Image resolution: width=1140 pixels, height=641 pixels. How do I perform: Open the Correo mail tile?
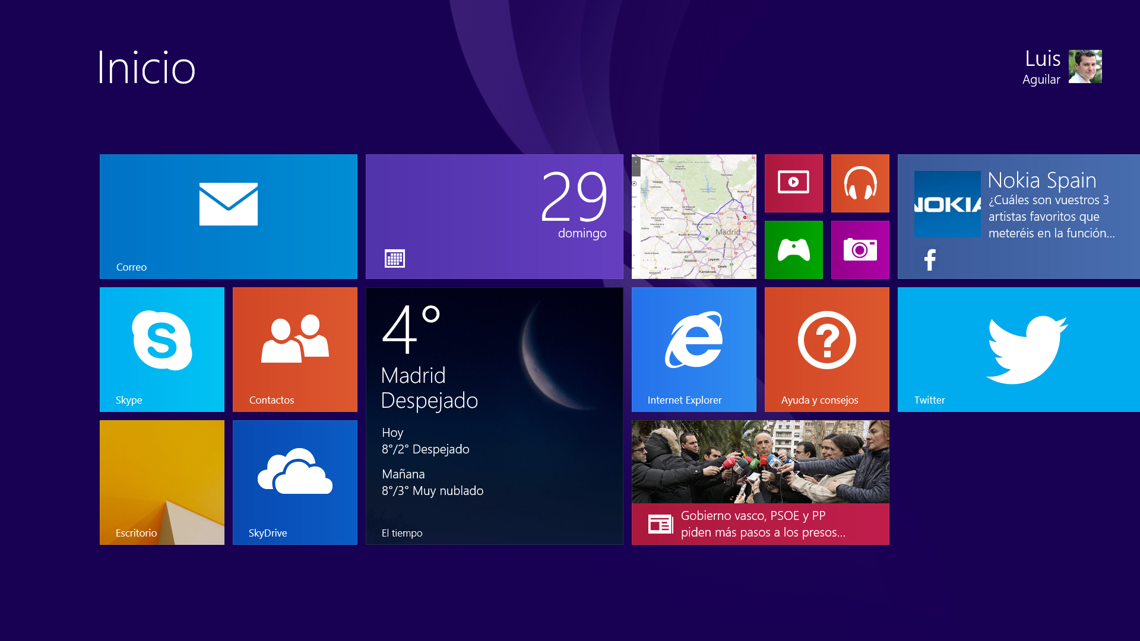(x=229, y=217)
